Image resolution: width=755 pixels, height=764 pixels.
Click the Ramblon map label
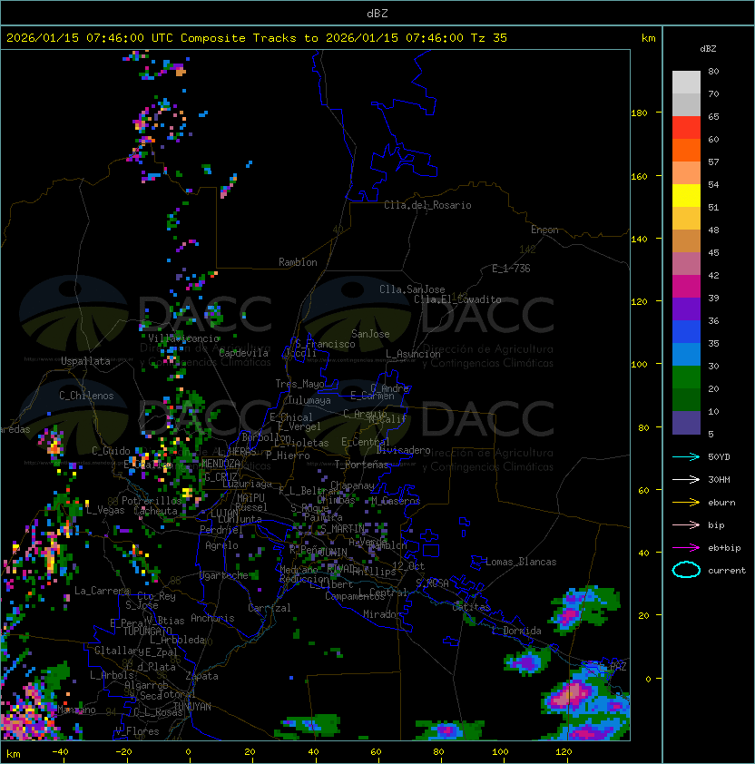coord(298,262)
